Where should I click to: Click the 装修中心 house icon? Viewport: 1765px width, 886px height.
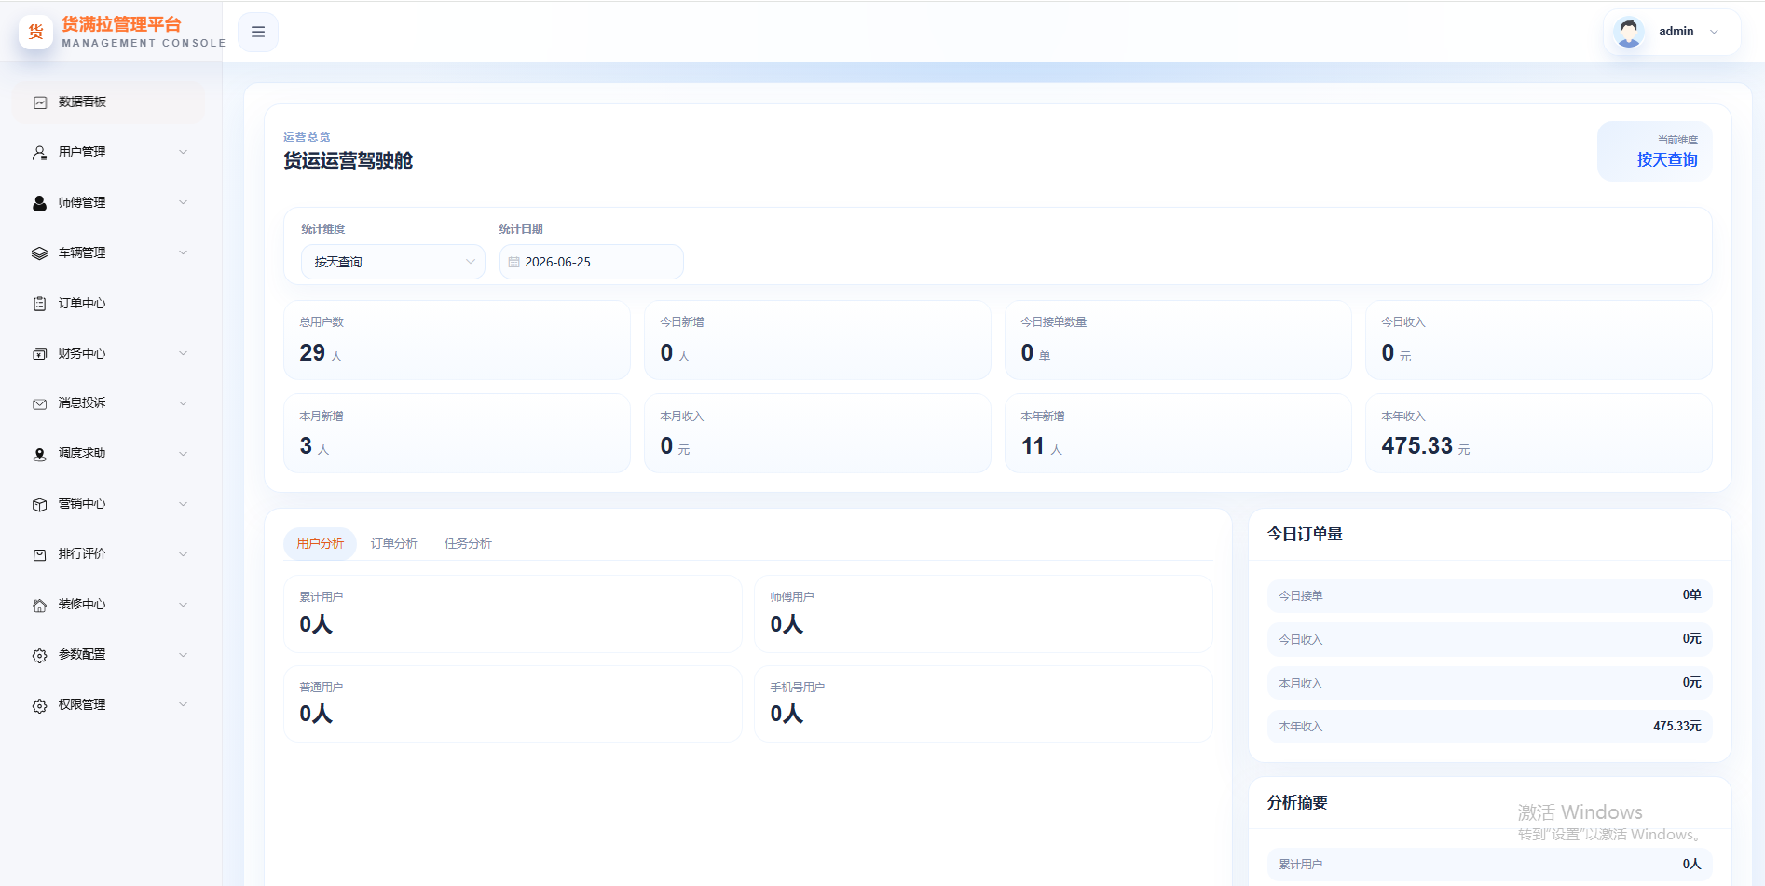coord(40,606)
